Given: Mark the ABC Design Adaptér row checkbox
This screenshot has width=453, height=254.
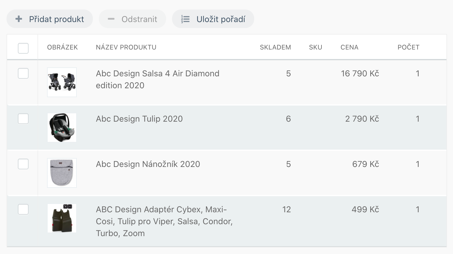Looking at the screenshot, I should (23, 209).
